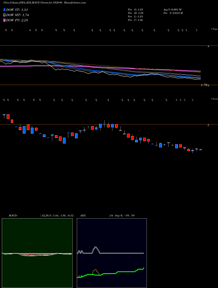This screenshot has width=218, height=288.
Task: Click the 'Pre L: 1.33' value
Action: 136,17
